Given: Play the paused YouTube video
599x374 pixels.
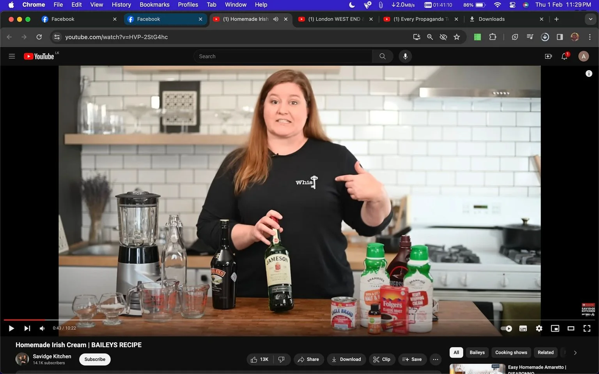Looking at the screenshot, I should point(11,328).
